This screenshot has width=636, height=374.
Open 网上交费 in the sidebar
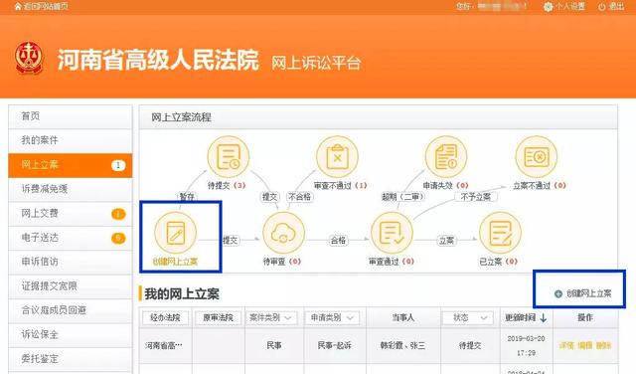tap(71, 214)
